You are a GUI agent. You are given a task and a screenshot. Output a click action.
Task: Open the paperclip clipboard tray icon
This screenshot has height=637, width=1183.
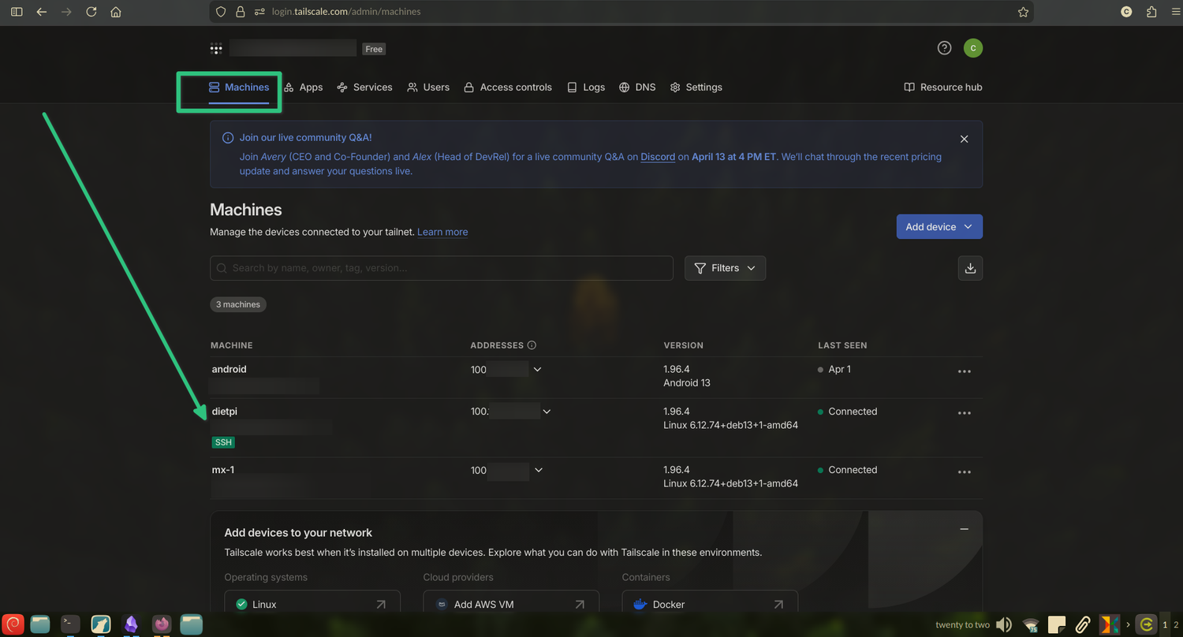[x=1083, y=625]
